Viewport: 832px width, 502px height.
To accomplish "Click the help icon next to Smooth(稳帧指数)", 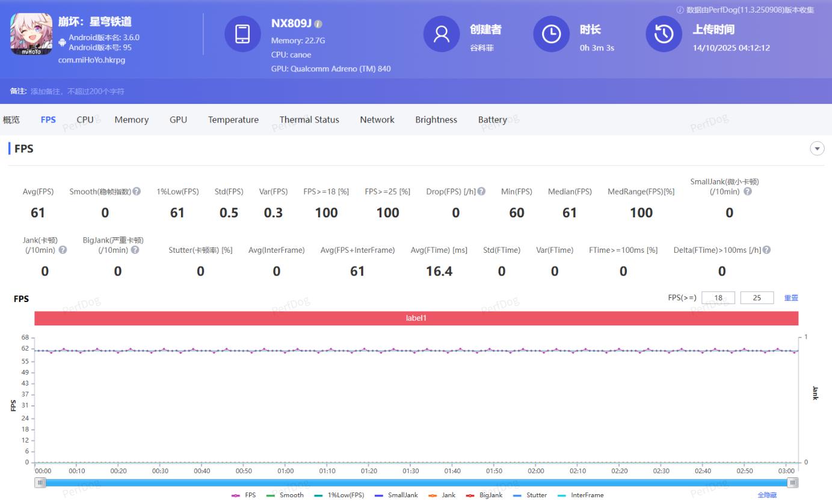I will click(x=137, y=192).
